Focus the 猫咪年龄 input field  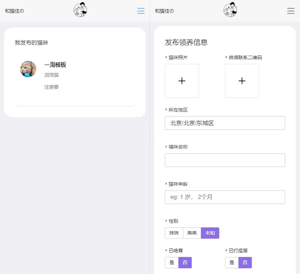225,197
